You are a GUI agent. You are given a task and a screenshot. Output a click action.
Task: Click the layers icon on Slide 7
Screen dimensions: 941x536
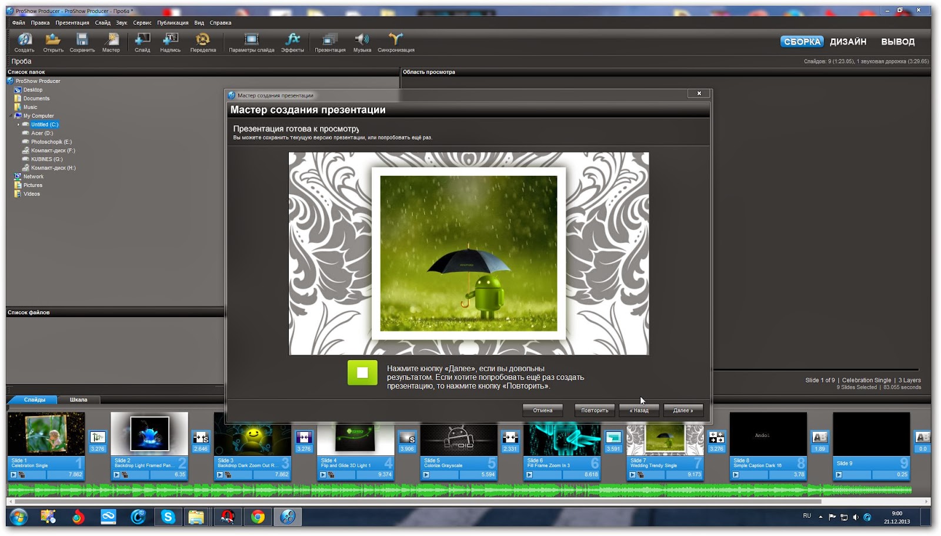pos(641,475)
